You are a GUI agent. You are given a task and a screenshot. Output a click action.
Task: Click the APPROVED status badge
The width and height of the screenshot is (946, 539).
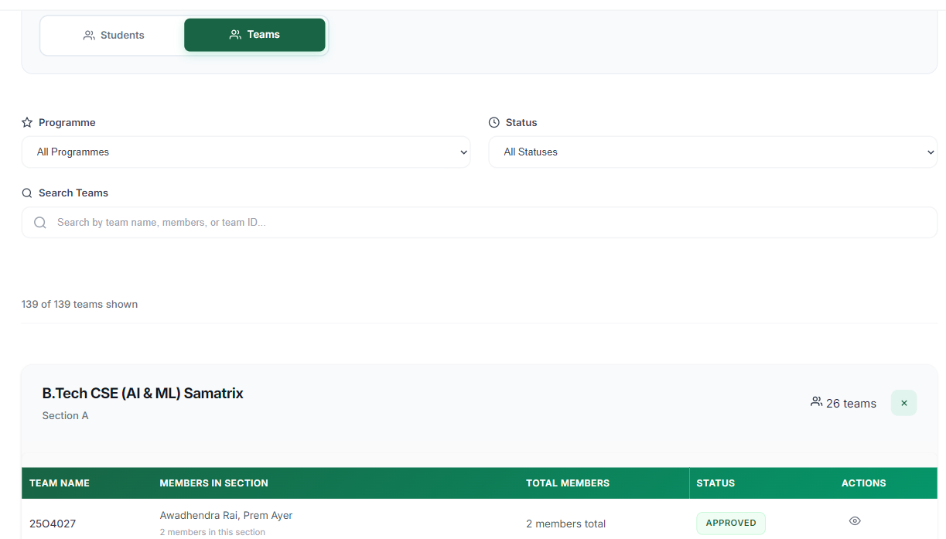730,523
